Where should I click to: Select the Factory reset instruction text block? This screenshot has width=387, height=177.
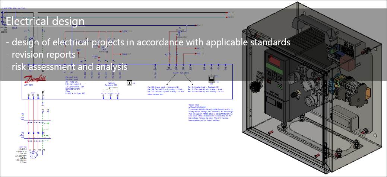(x=210, y=113)
